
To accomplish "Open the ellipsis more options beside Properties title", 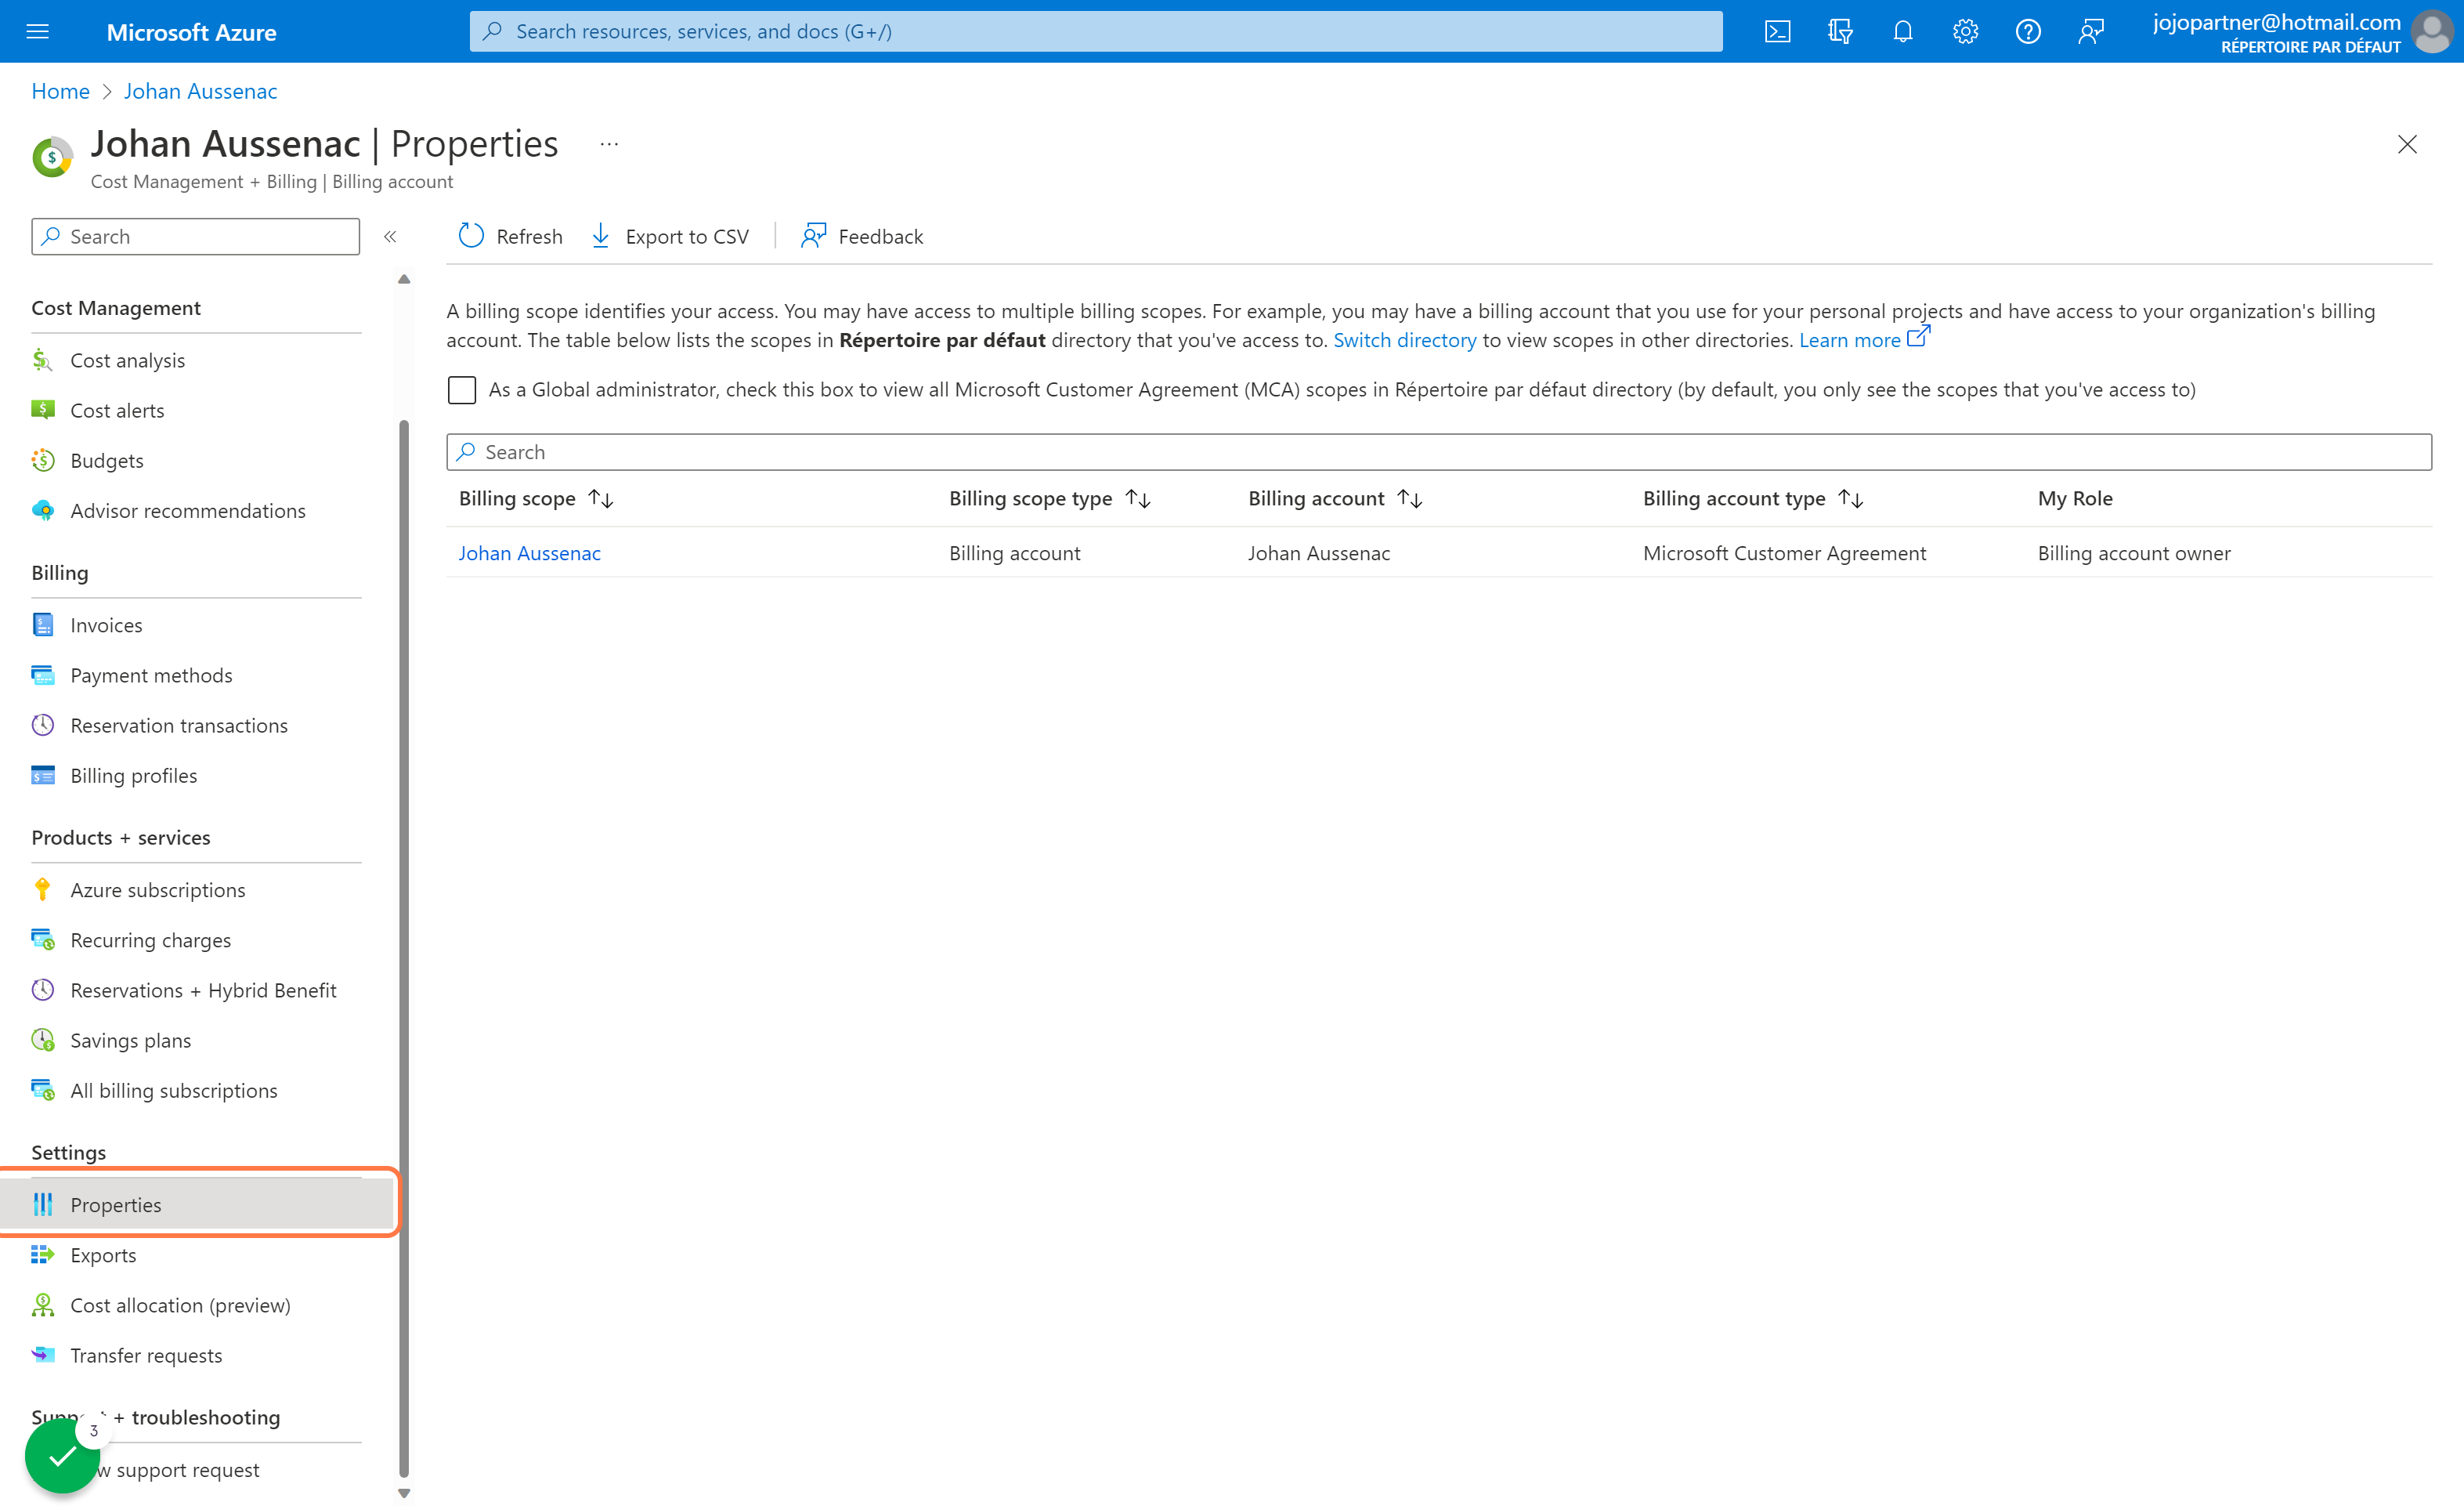I will tap(609, 144).
